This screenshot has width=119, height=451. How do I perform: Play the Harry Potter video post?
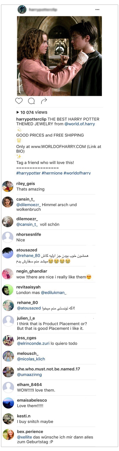coord(59,56)
